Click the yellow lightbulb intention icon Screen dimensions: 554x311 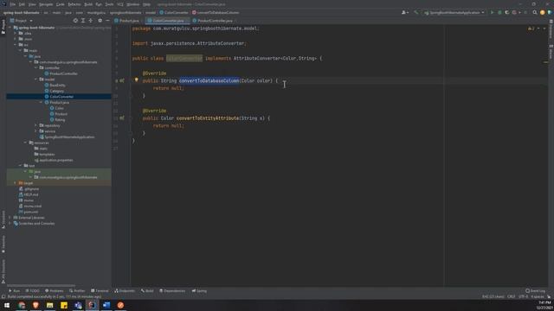pyautogui.click(x=137, y=80)
